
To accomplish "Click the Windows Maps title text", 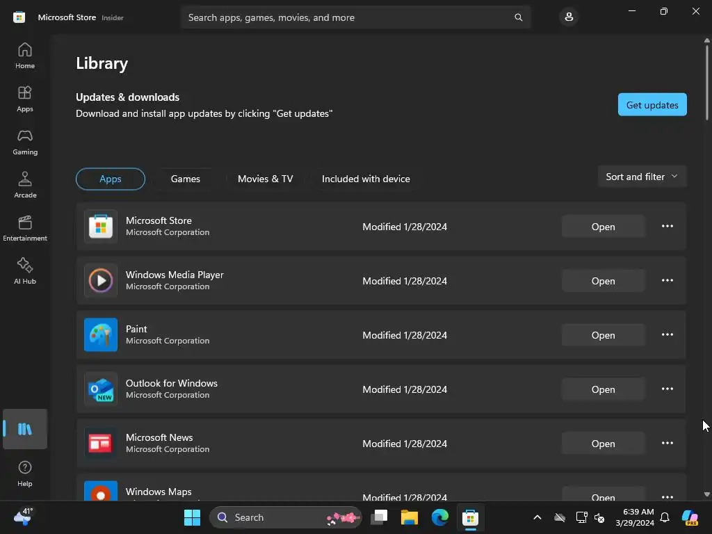I will (x=159, y=492).
